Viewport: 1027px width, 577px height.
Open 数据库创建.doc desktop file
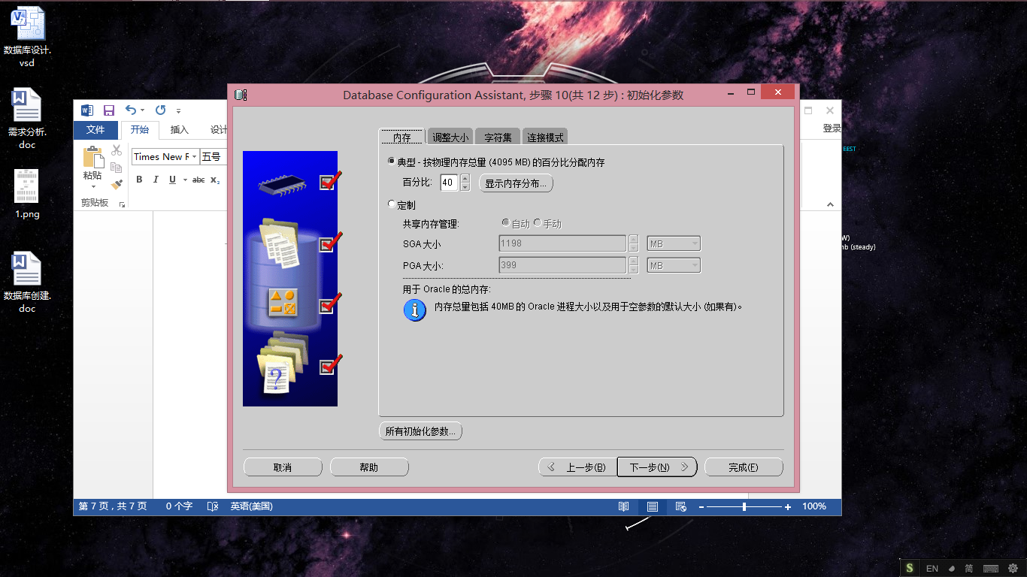click(27, 282)
